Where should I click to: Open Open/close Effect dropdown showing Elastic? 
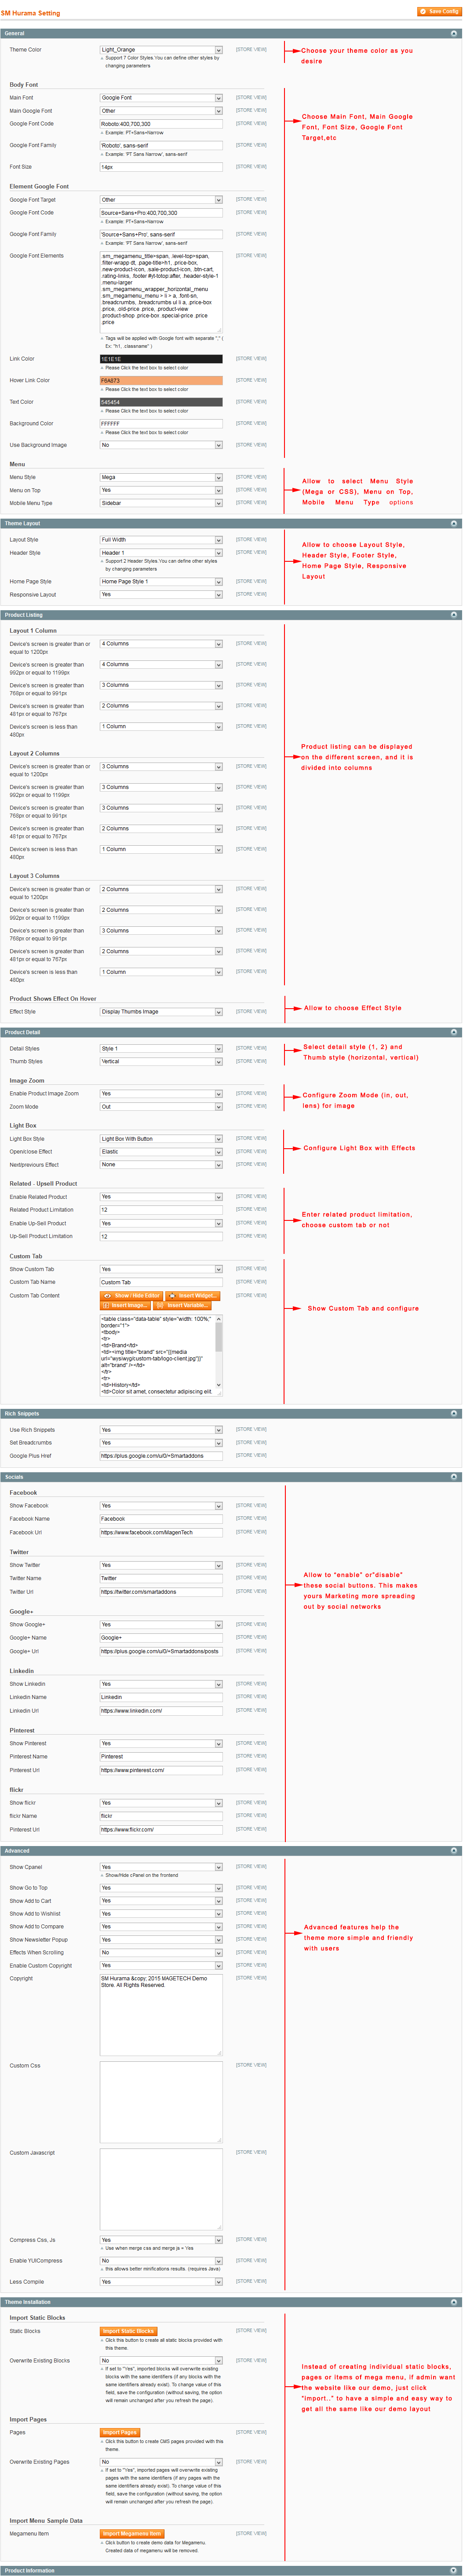[x=160, y=1152]
